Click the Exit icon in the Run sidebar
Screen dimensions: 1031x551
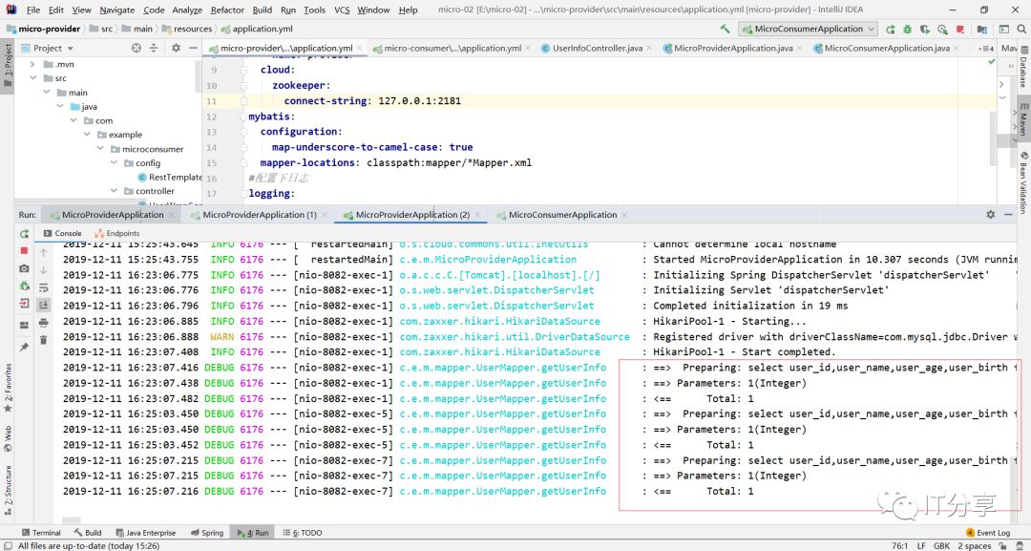(x=24, y=303)
